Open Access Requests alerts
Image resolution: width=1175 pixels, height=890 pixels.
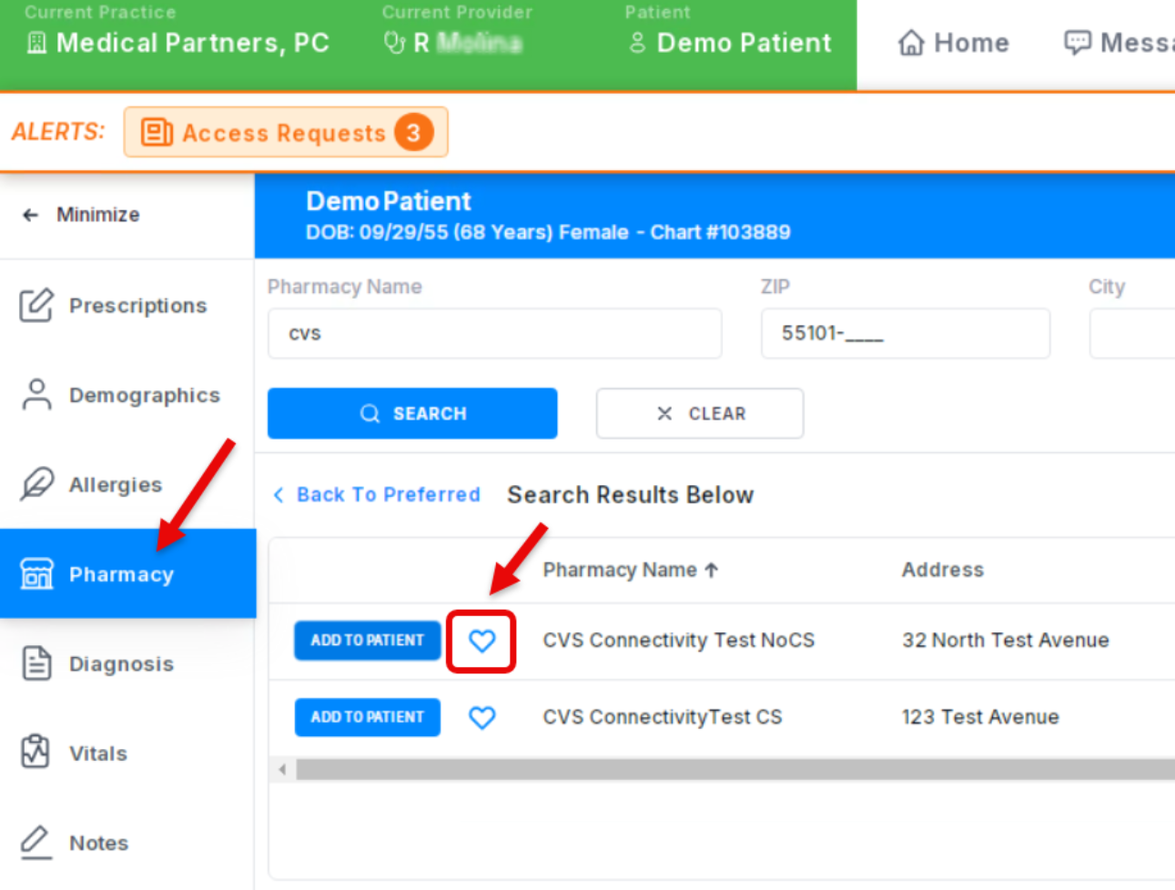(x=286, y=133)
